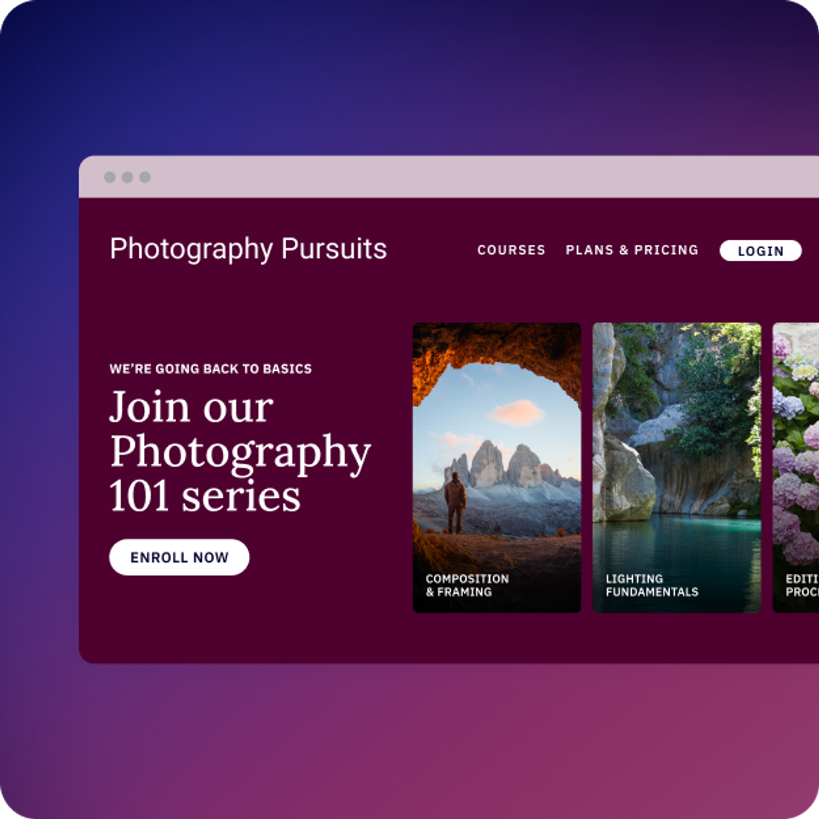Click the 'We're going back to basics' tagline
Viewport: 819px width, 819px height.
pyautogui.click(x=211, y=369)
